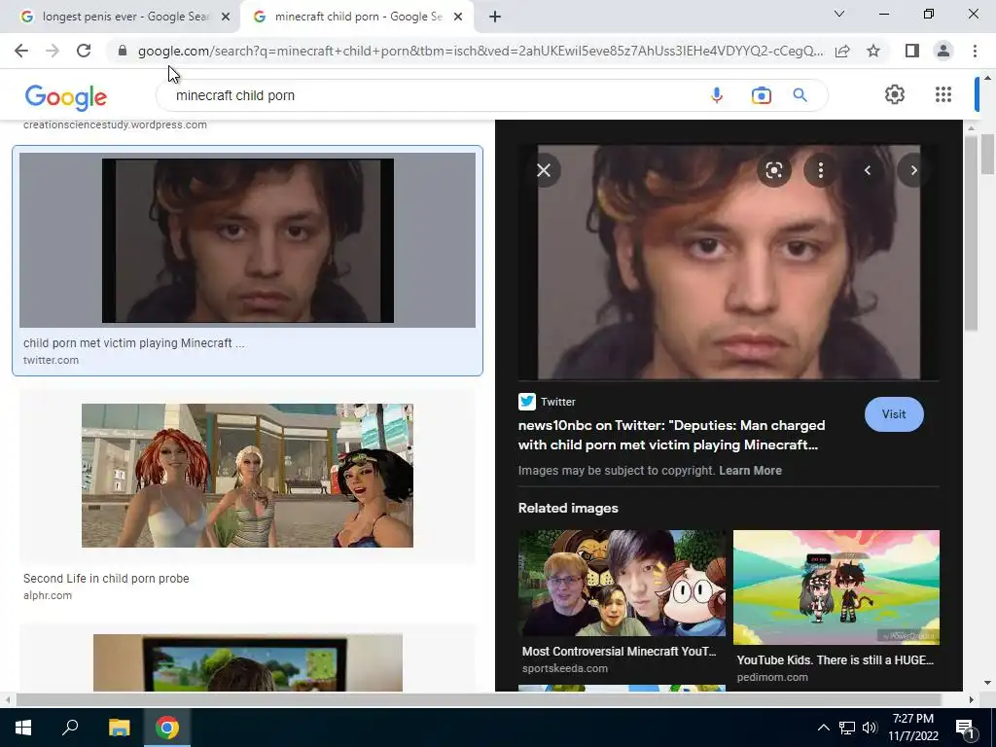The image size is (996, 747).
Task: Open the Chrome three-dot menu
Action: pos(975,51)
